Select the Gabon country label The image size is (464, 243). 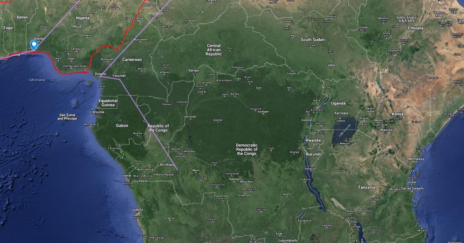pyautogui.click(x=122, y=126)
